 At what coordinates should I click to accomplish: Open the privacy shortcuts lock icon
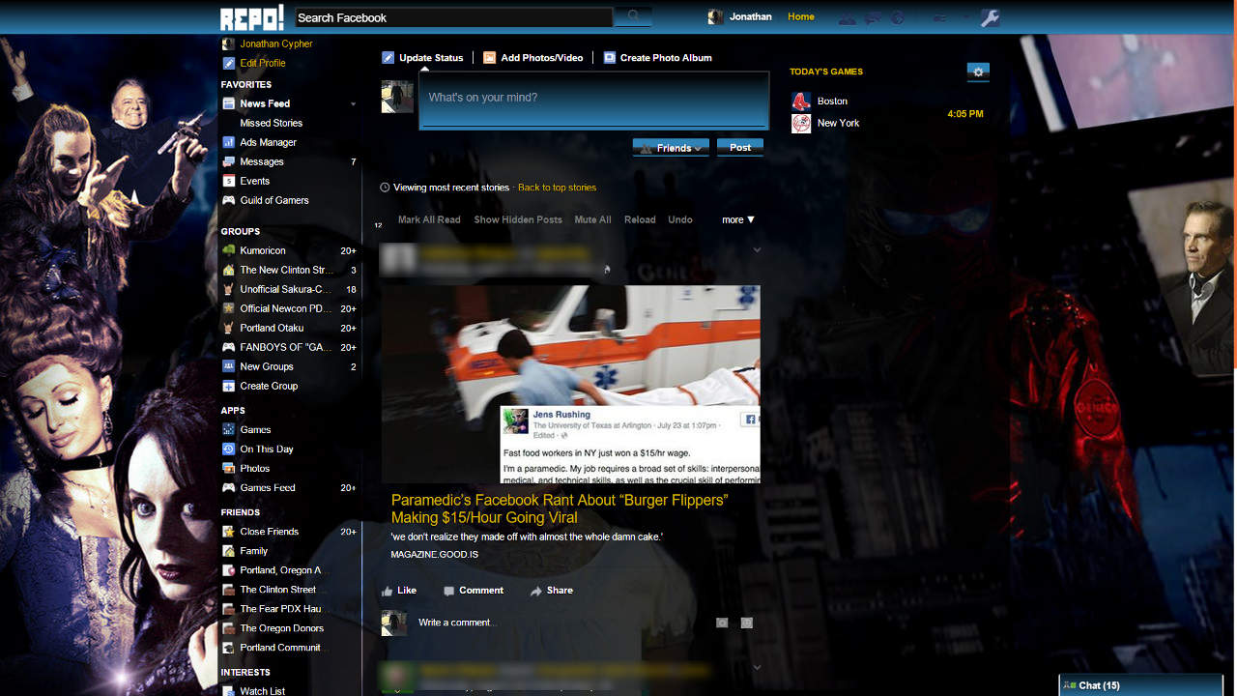coord(938,17)
